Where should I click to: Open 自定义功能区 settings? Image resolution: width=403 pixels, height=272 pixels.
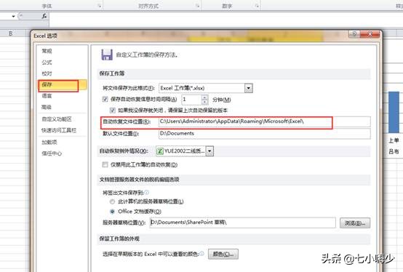(57, 119)
